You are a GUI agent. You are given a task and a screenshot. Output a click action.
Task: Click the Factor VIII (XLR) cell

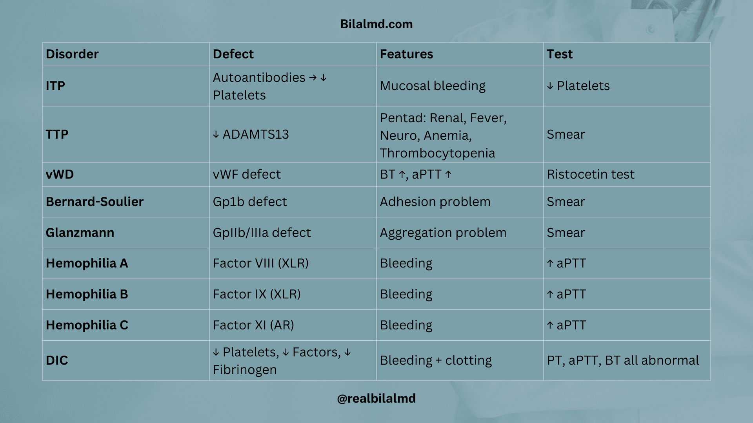coord(260,263)
